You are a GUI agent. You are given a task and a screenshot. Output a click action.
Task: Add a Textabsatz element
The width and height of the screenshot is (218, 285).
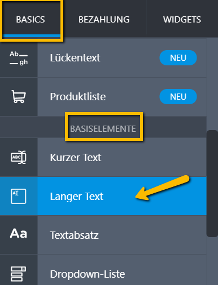pos(103,235)
